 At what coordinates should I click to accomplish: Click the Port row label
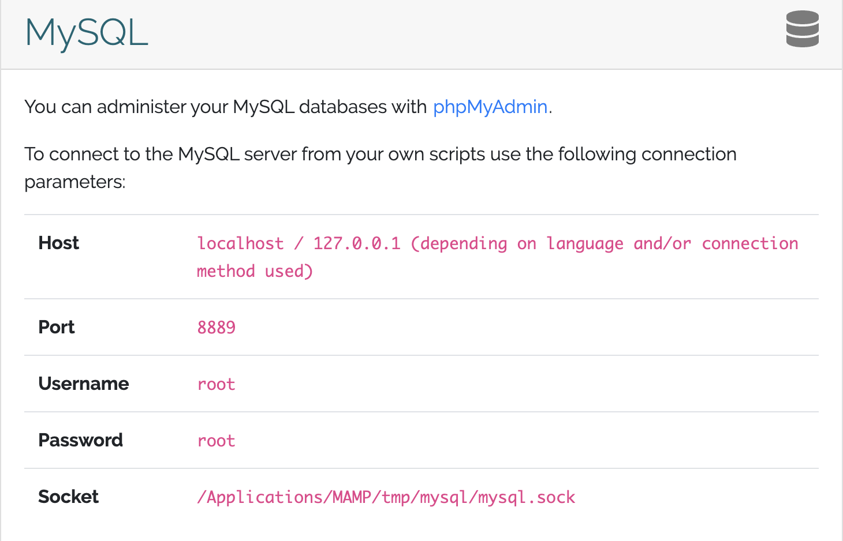pos(56,327)
